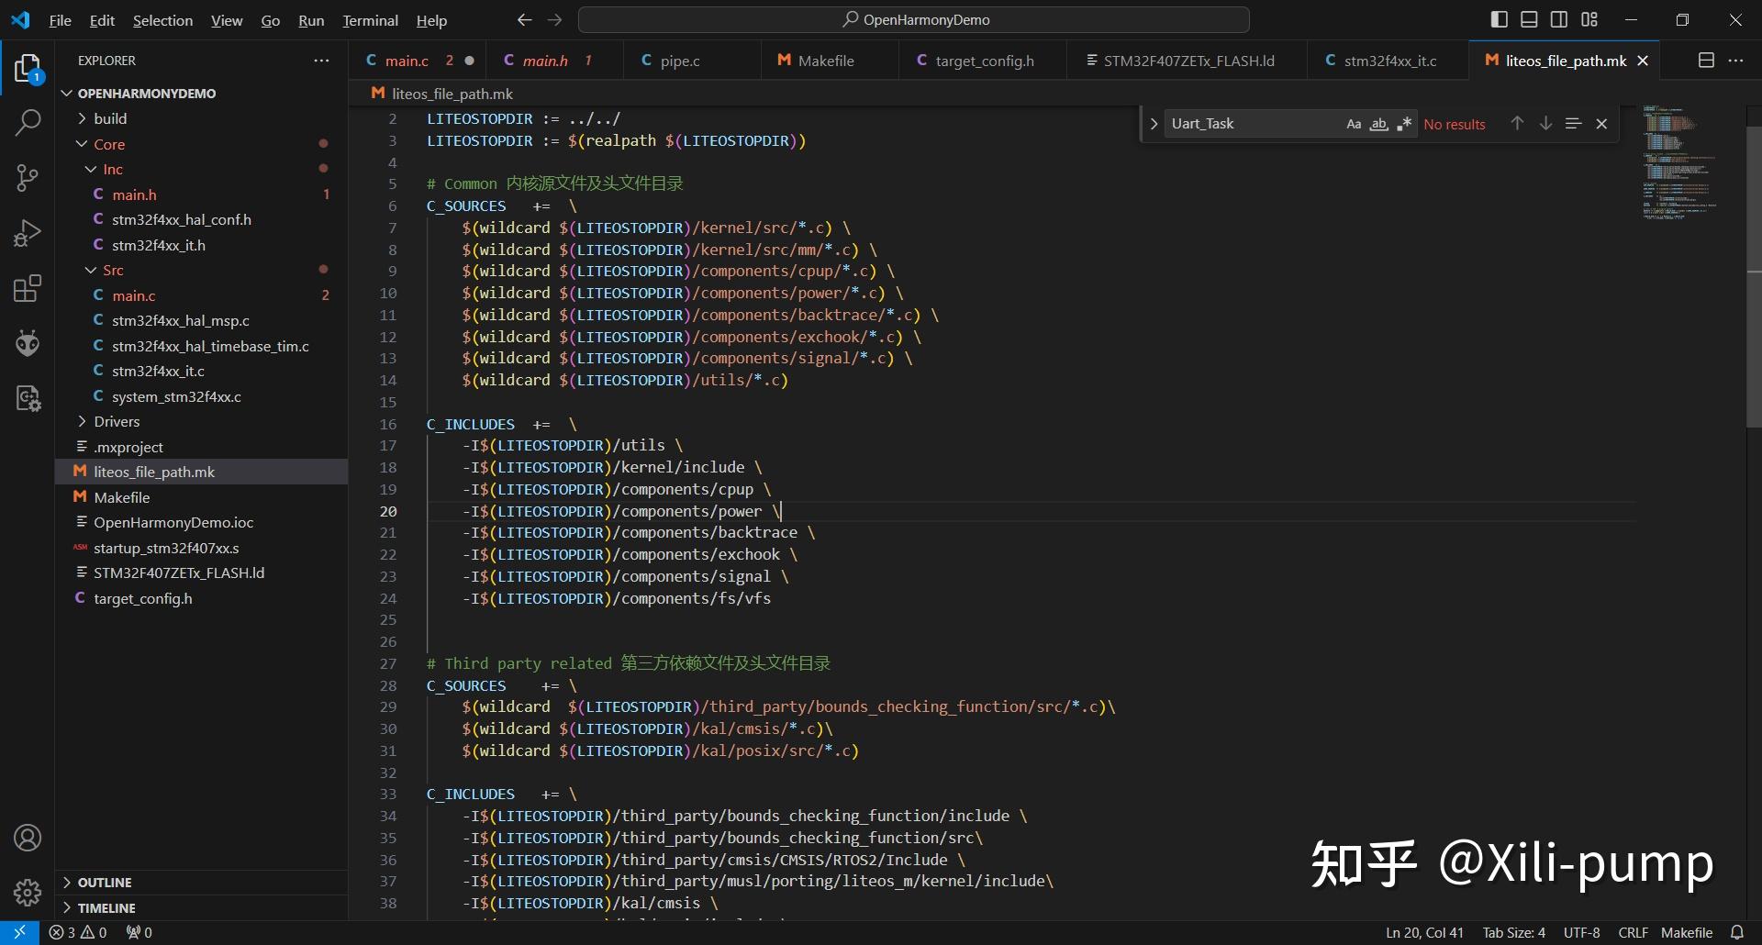Expand the OUTLINE section
This screenshot has width=1762, height=945.
[x=105, y=883]
